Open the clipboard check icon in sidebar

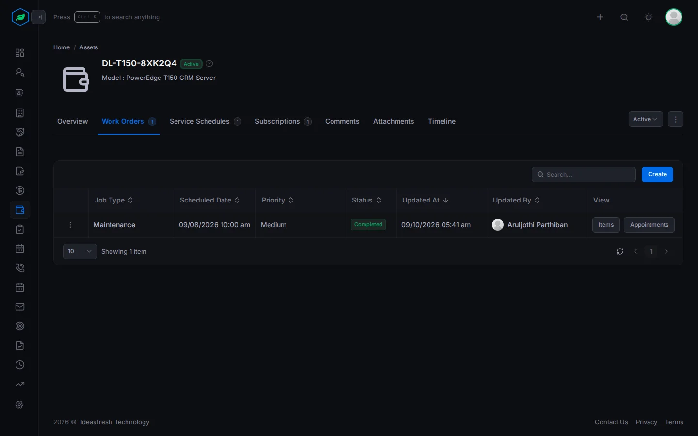pyautogui.click(x=20, y=229)
